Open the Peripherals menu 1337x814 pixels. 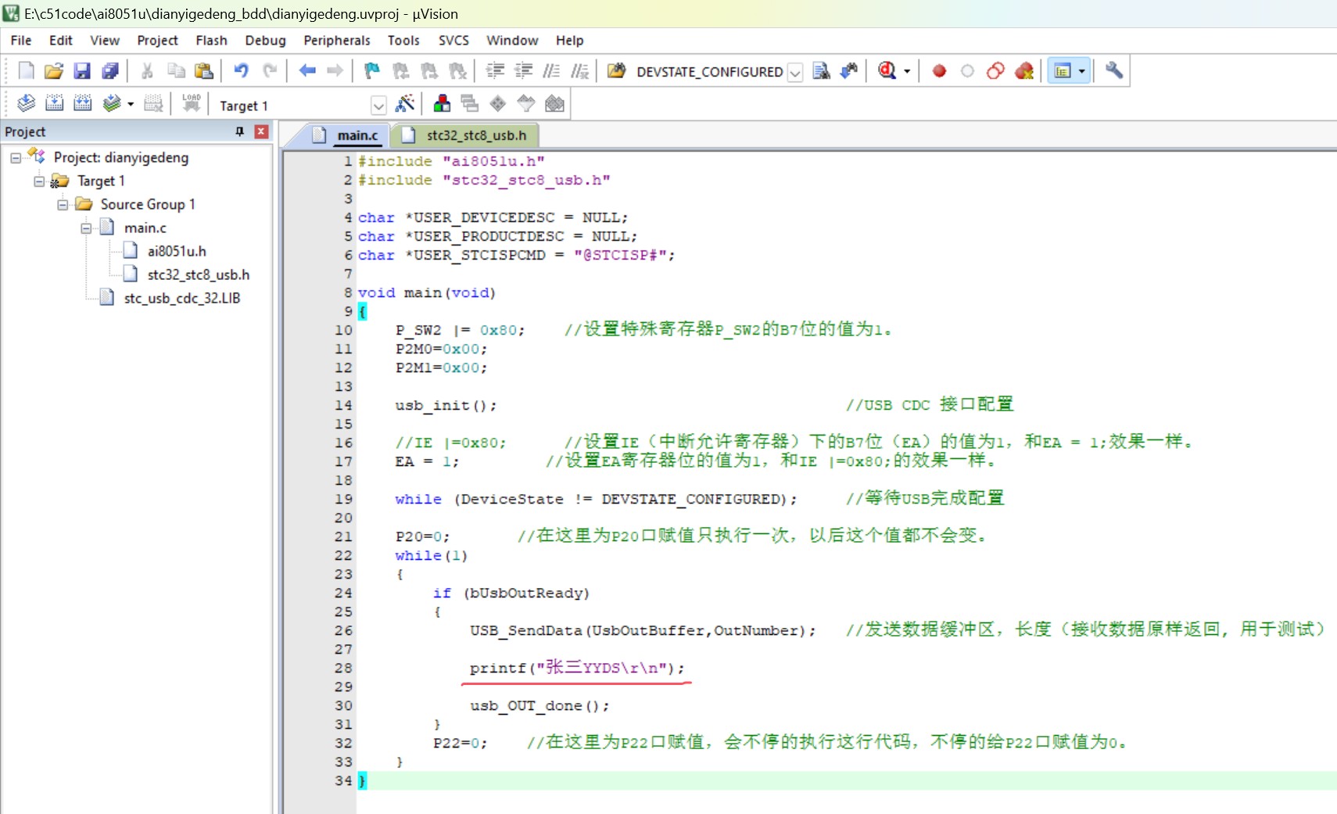pyautogui.click(x=337, y=41)
